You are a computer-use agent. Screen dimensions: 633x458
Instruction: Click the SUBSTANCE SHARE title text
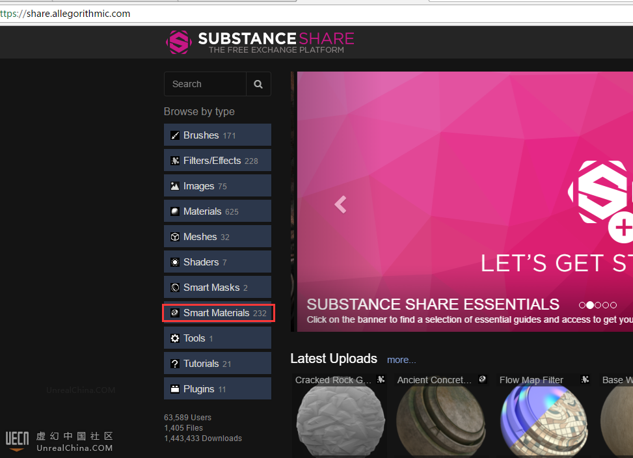[276, 39]
